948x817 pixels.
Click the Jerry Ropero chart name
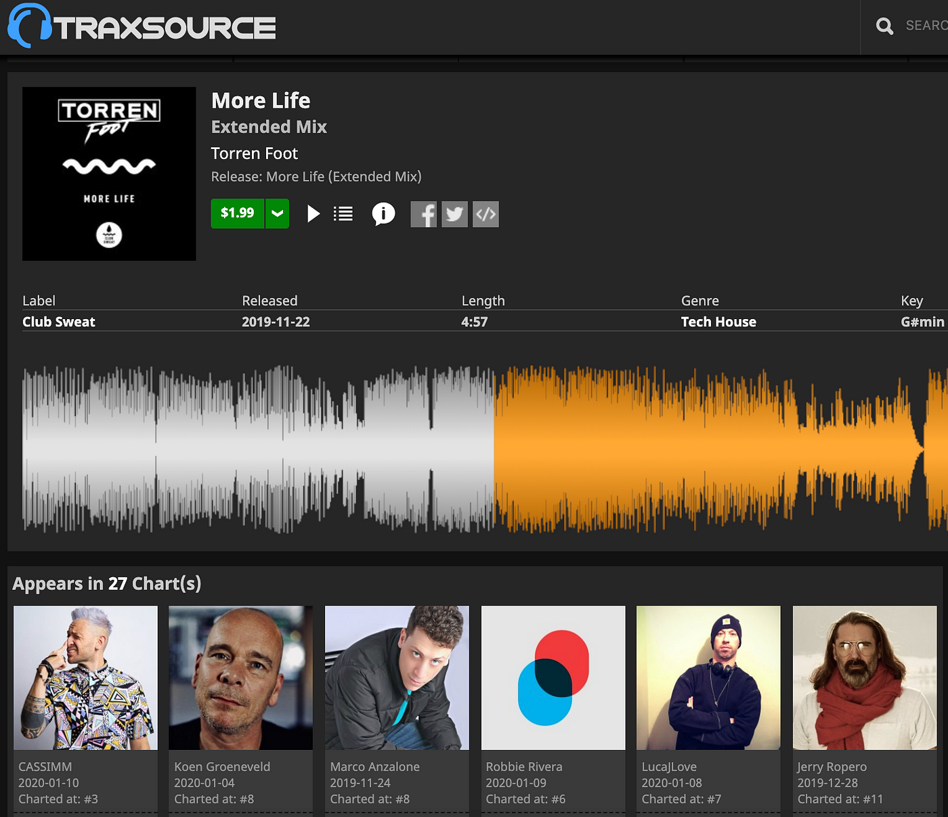832,768
